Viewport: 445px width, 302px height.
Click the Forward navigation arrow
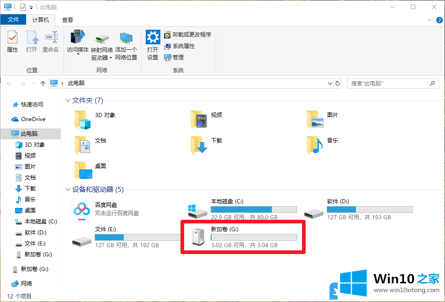coord(23,84)
